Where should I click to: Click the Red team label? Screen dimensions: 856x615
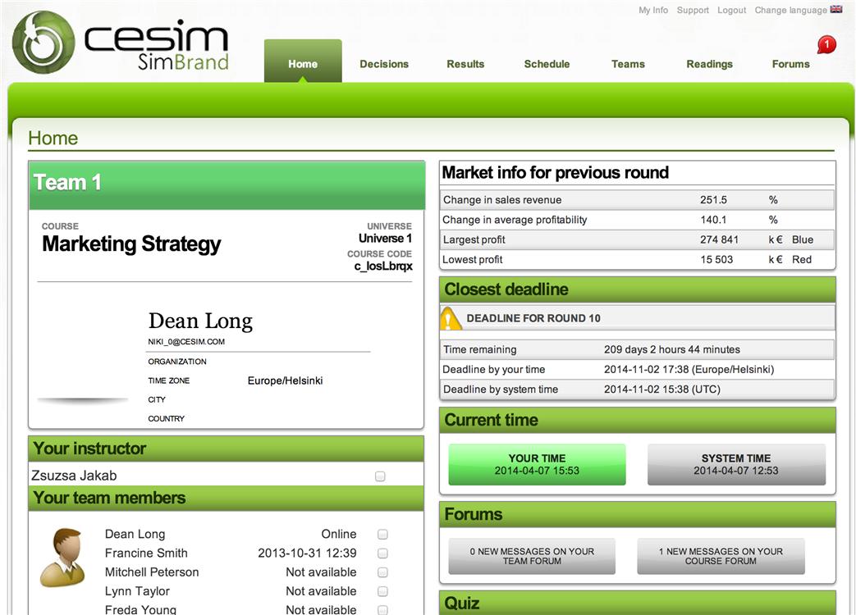point(802,259)
